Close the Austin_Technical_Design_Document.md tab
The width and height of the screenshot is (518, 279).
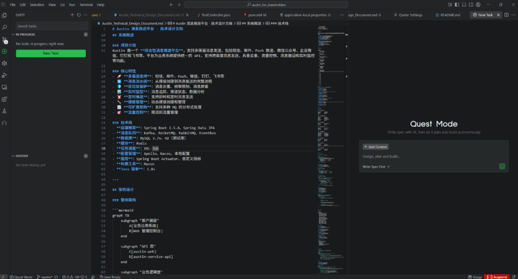point(188,15)
